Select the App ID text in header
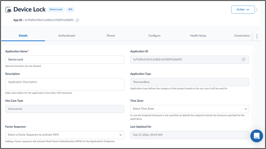266x149 pixels. [x=49, y=20]
